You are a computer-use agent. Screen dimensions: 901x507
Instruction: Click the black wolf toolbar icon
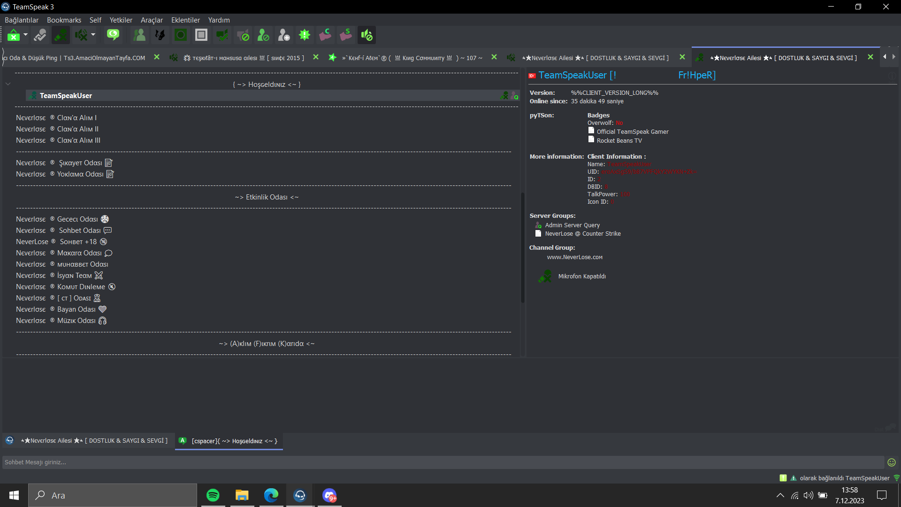pyautogui.click(x=160, y=35)
